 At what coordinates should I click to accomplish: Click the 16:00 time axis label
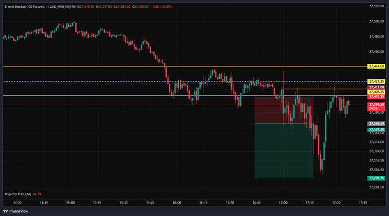click(x=176, y=203)
